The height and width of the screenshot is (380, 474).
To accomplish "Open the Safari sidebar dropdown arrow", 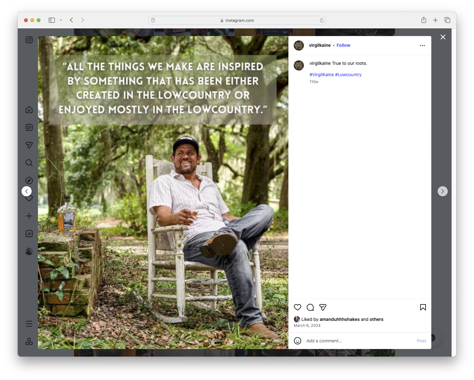I will (x=61, y=20).
